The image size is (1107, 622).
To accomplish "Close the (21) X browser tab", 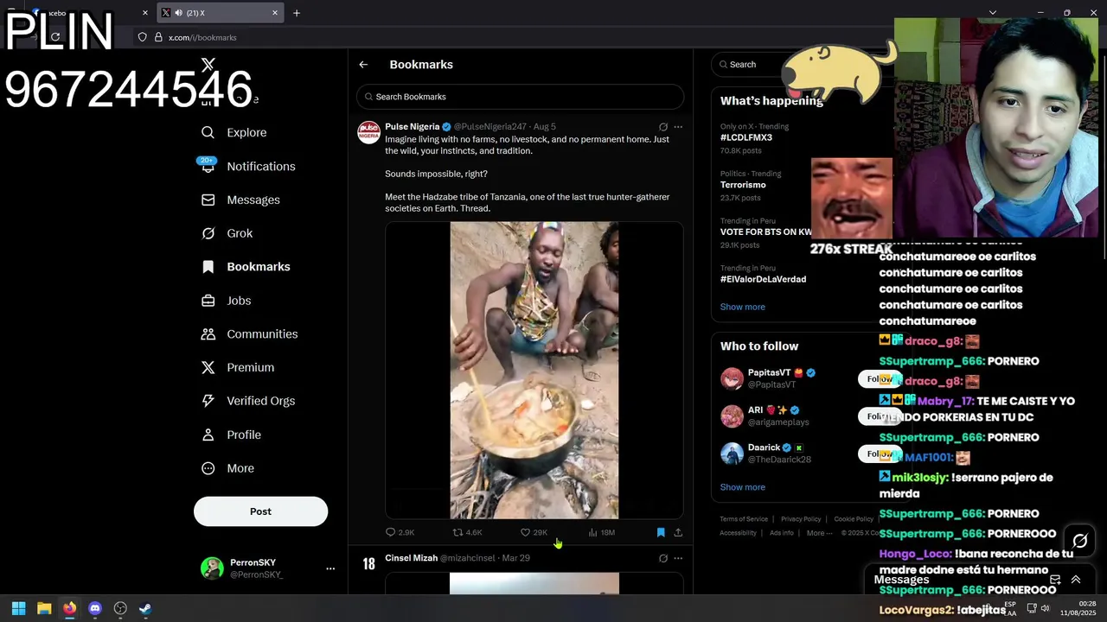I will 275,13.
